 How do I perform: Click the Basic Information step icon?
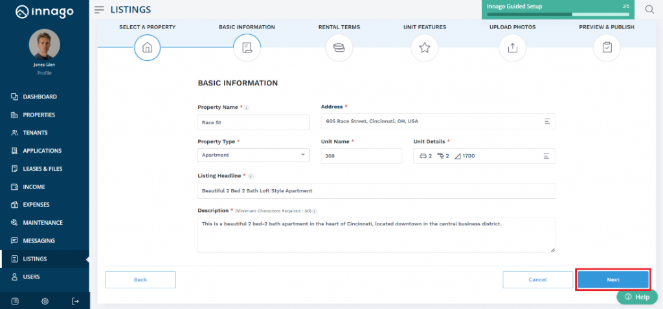(247, 48)
